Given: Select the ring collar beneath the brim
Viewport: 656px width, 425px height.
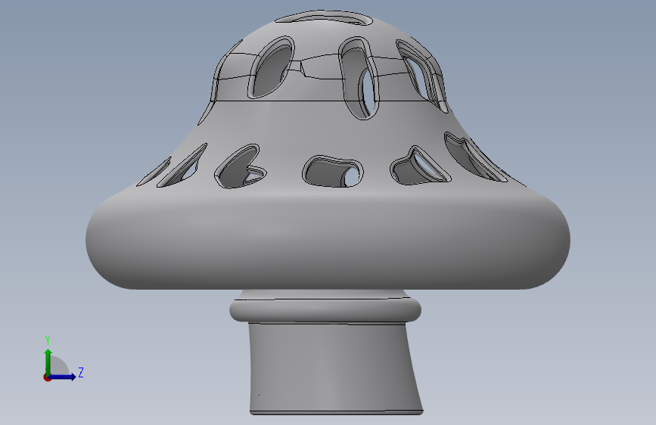Looking at the screenshot, I should tap(325, 309).
